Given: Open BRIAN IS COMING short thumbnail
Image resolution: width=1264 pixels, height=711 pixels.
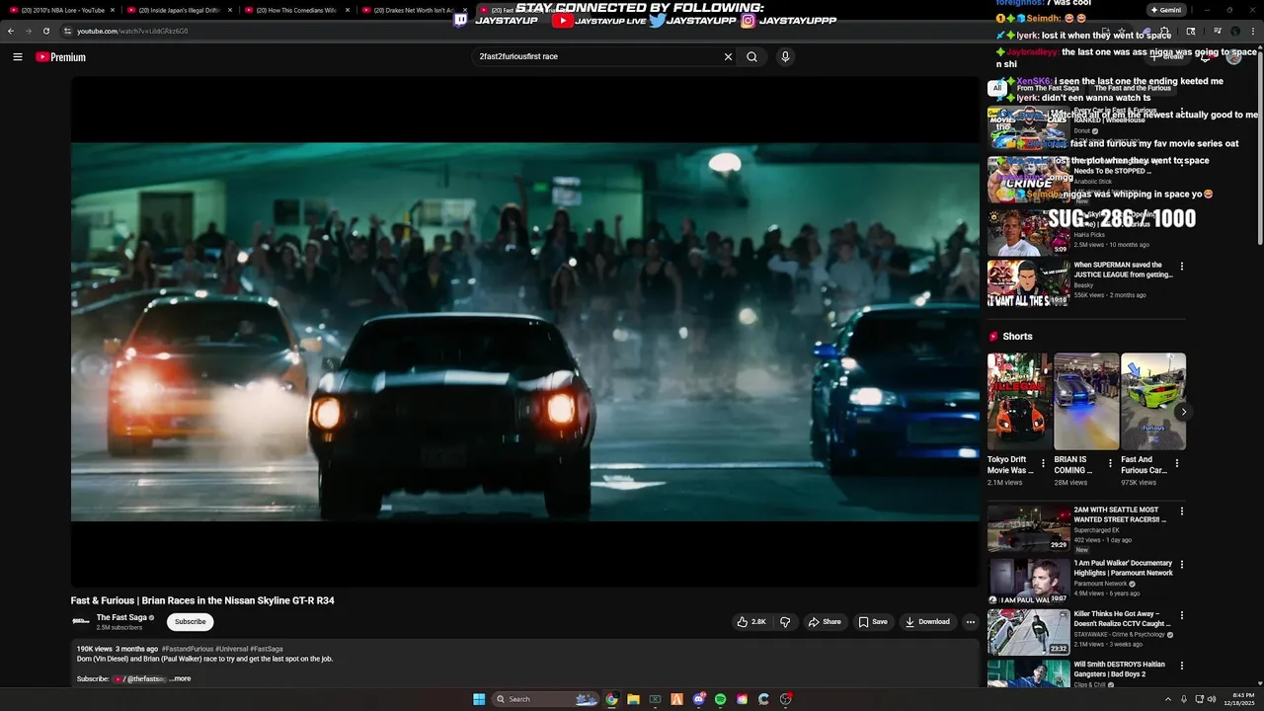Looking at the screenshot, I should click(x=1086, y=401).
